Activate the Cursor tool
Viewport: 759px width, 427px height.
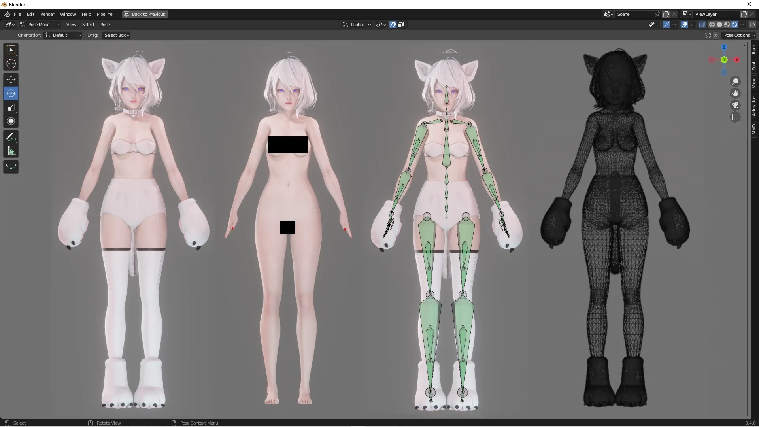click(x=11, y=64)
